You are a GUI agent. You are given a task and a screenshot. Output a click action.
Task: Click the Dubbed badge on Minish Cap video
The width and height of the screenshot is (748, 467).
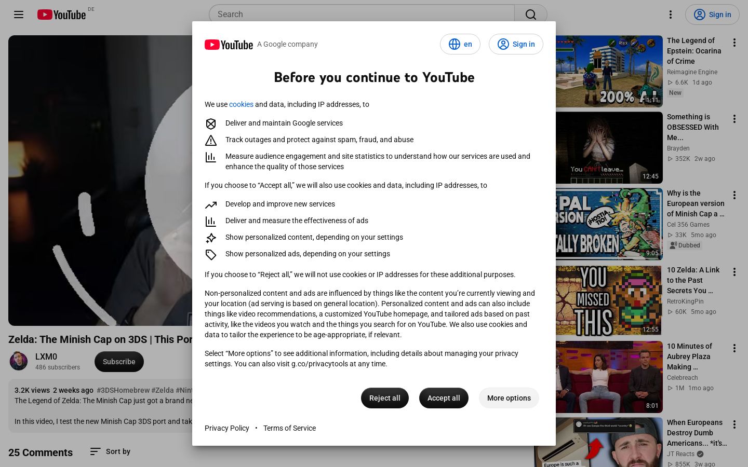[685, 245]
